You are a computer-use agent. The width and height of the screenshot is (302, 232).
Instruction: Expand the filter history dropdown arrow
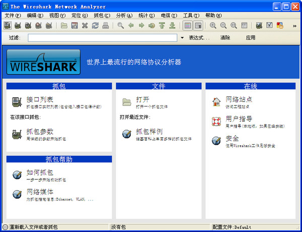click(182, 38)
